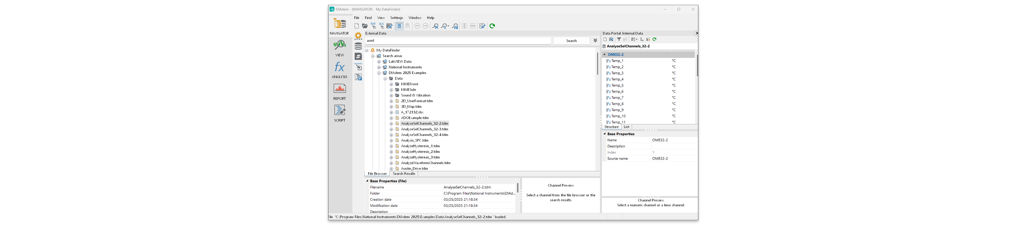Open the Find menu
The image size is (1026, 225).
(368, 18)
